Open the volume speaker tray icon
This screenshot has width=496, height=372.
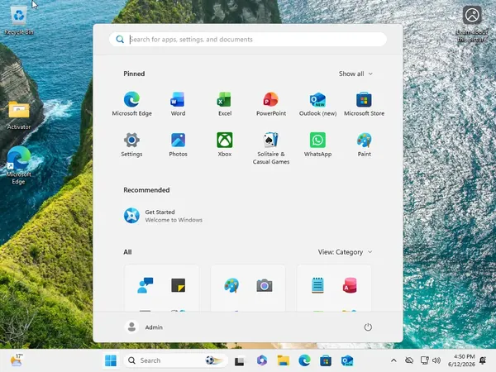(436, 360)
